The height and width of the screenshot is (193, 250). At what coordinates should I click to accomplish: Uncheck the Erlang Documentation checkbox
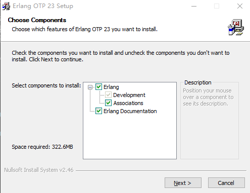tap(98, 111)
